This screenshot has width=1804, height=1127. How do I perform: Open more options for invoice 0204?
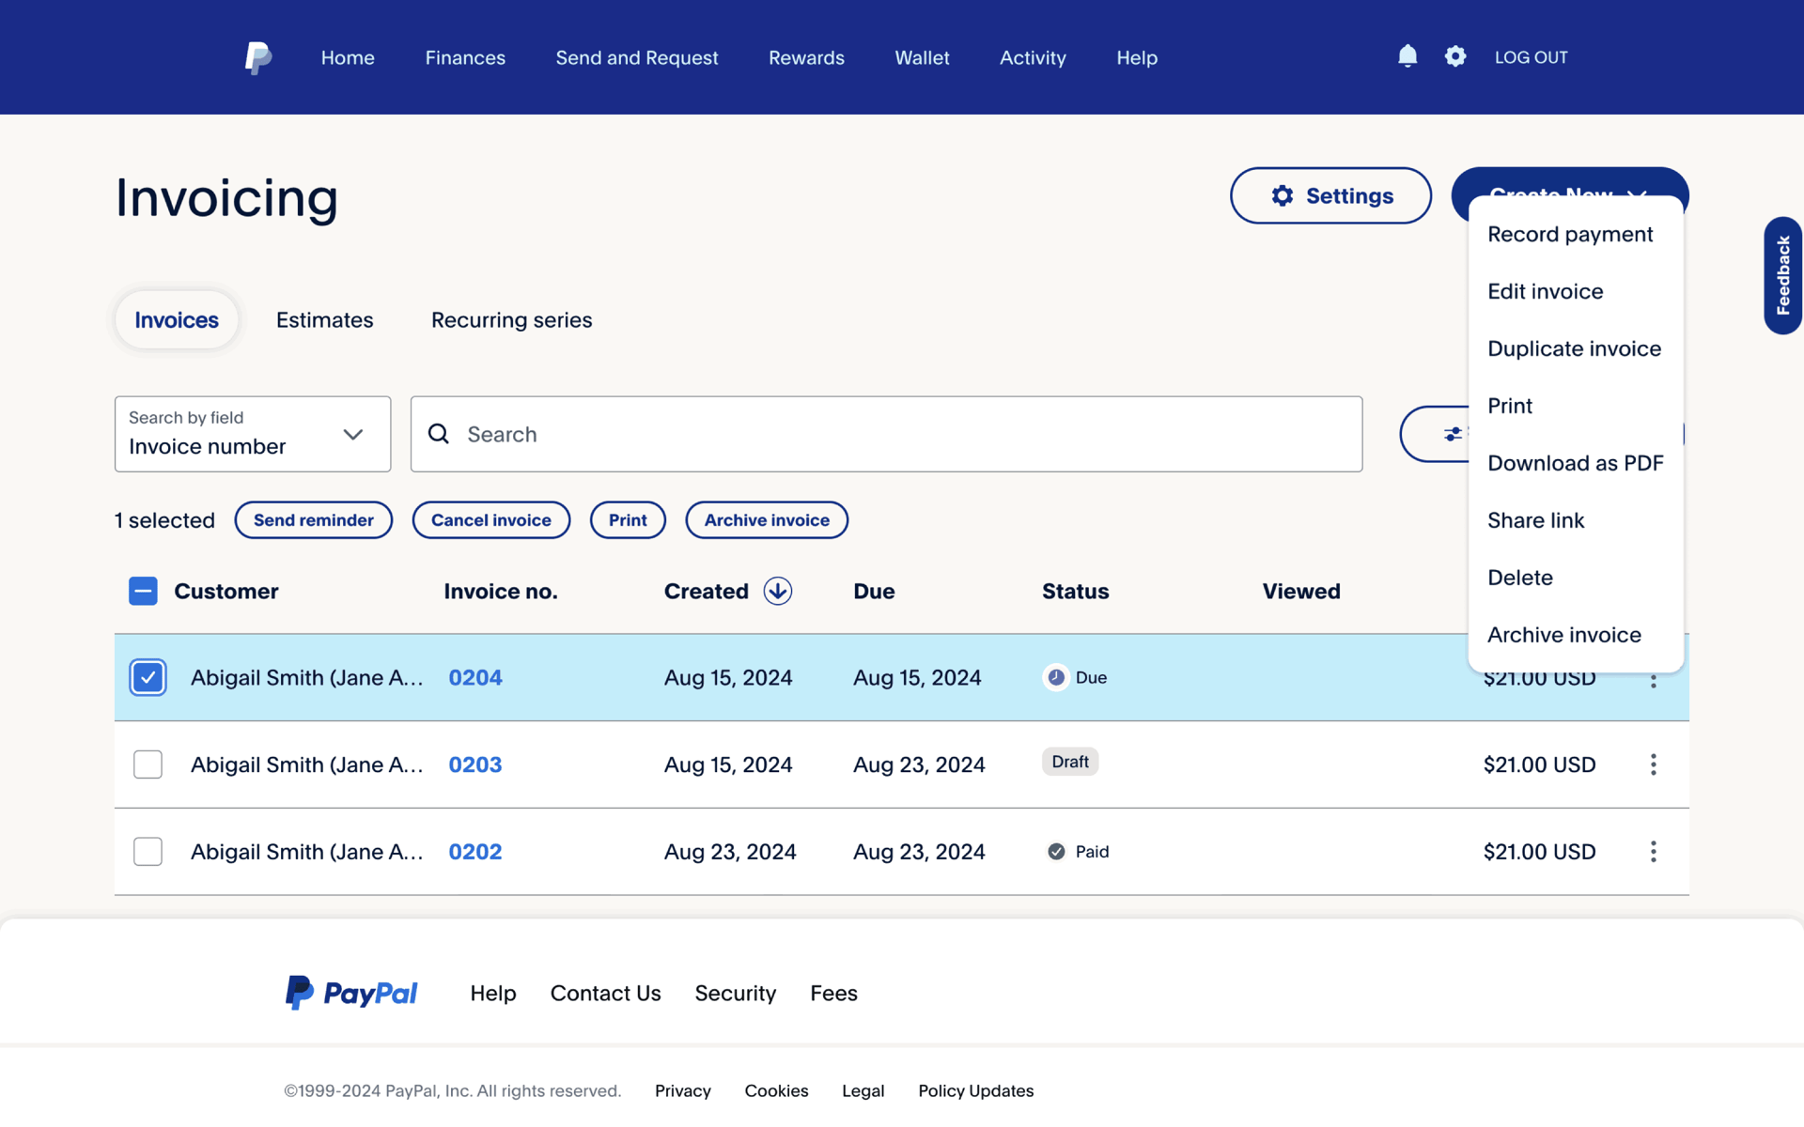1653,682
